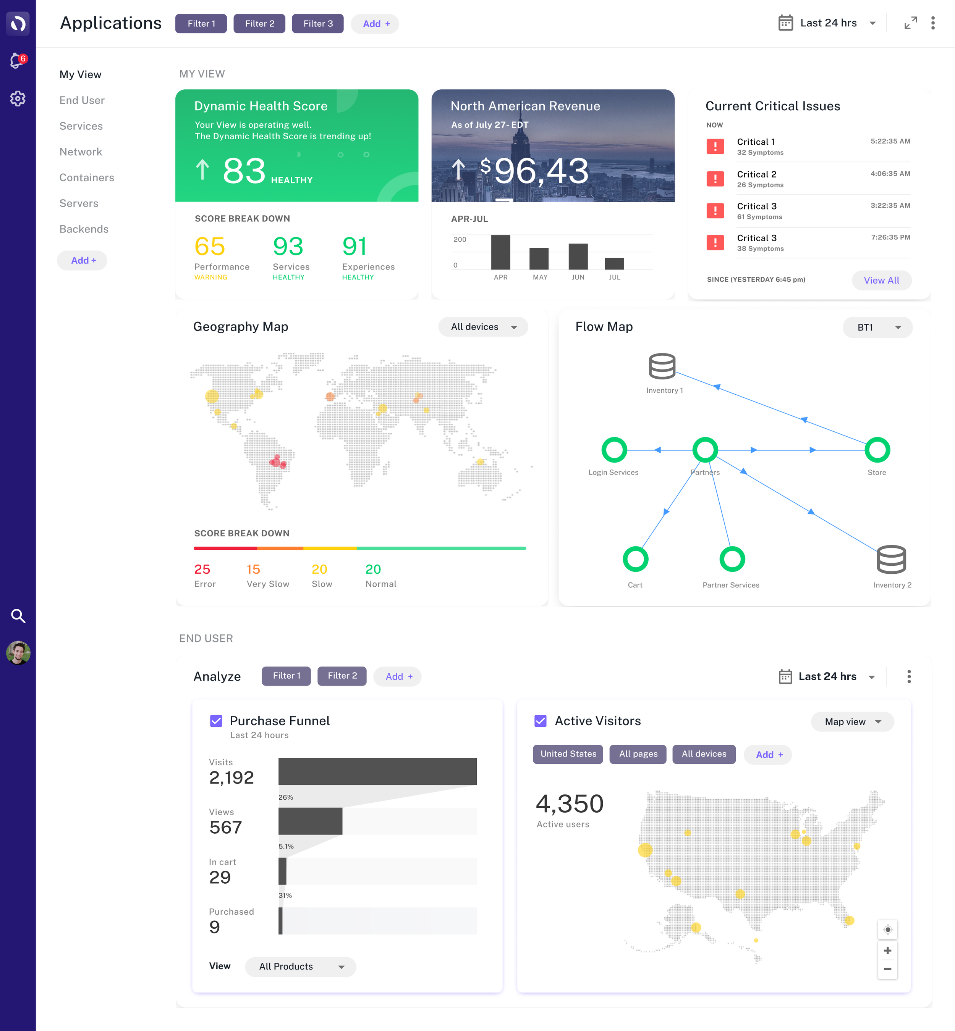Screen dimensions: 955x1031
Task: Open notifications bell with badge
Action: pos(18,61)
